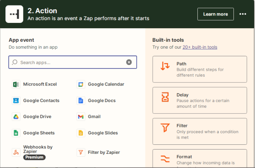Viewport: 255px width, 168px height.
Task: Click 'Build different steps for different rules' text
Action: [200, 73]
